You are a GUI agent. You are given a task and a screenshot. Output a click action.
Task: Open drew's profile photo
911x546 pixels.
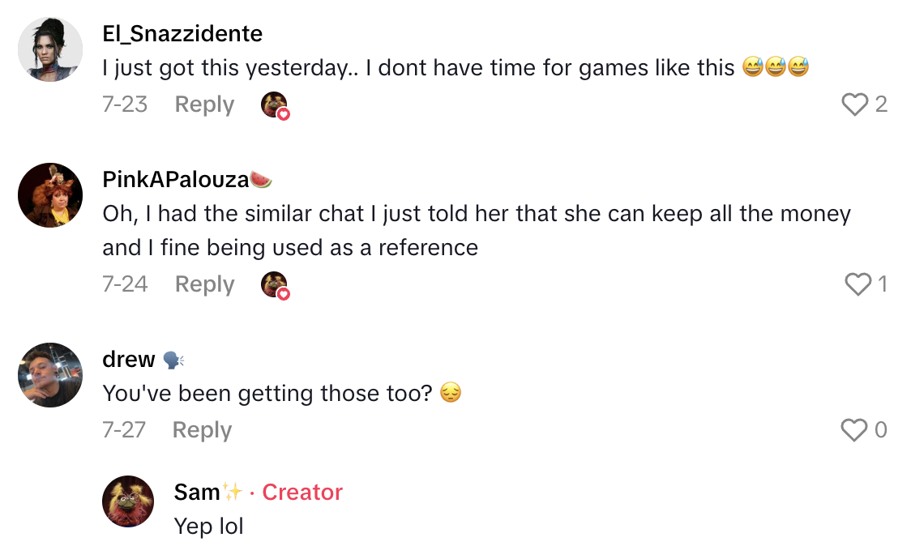(50, 375)
